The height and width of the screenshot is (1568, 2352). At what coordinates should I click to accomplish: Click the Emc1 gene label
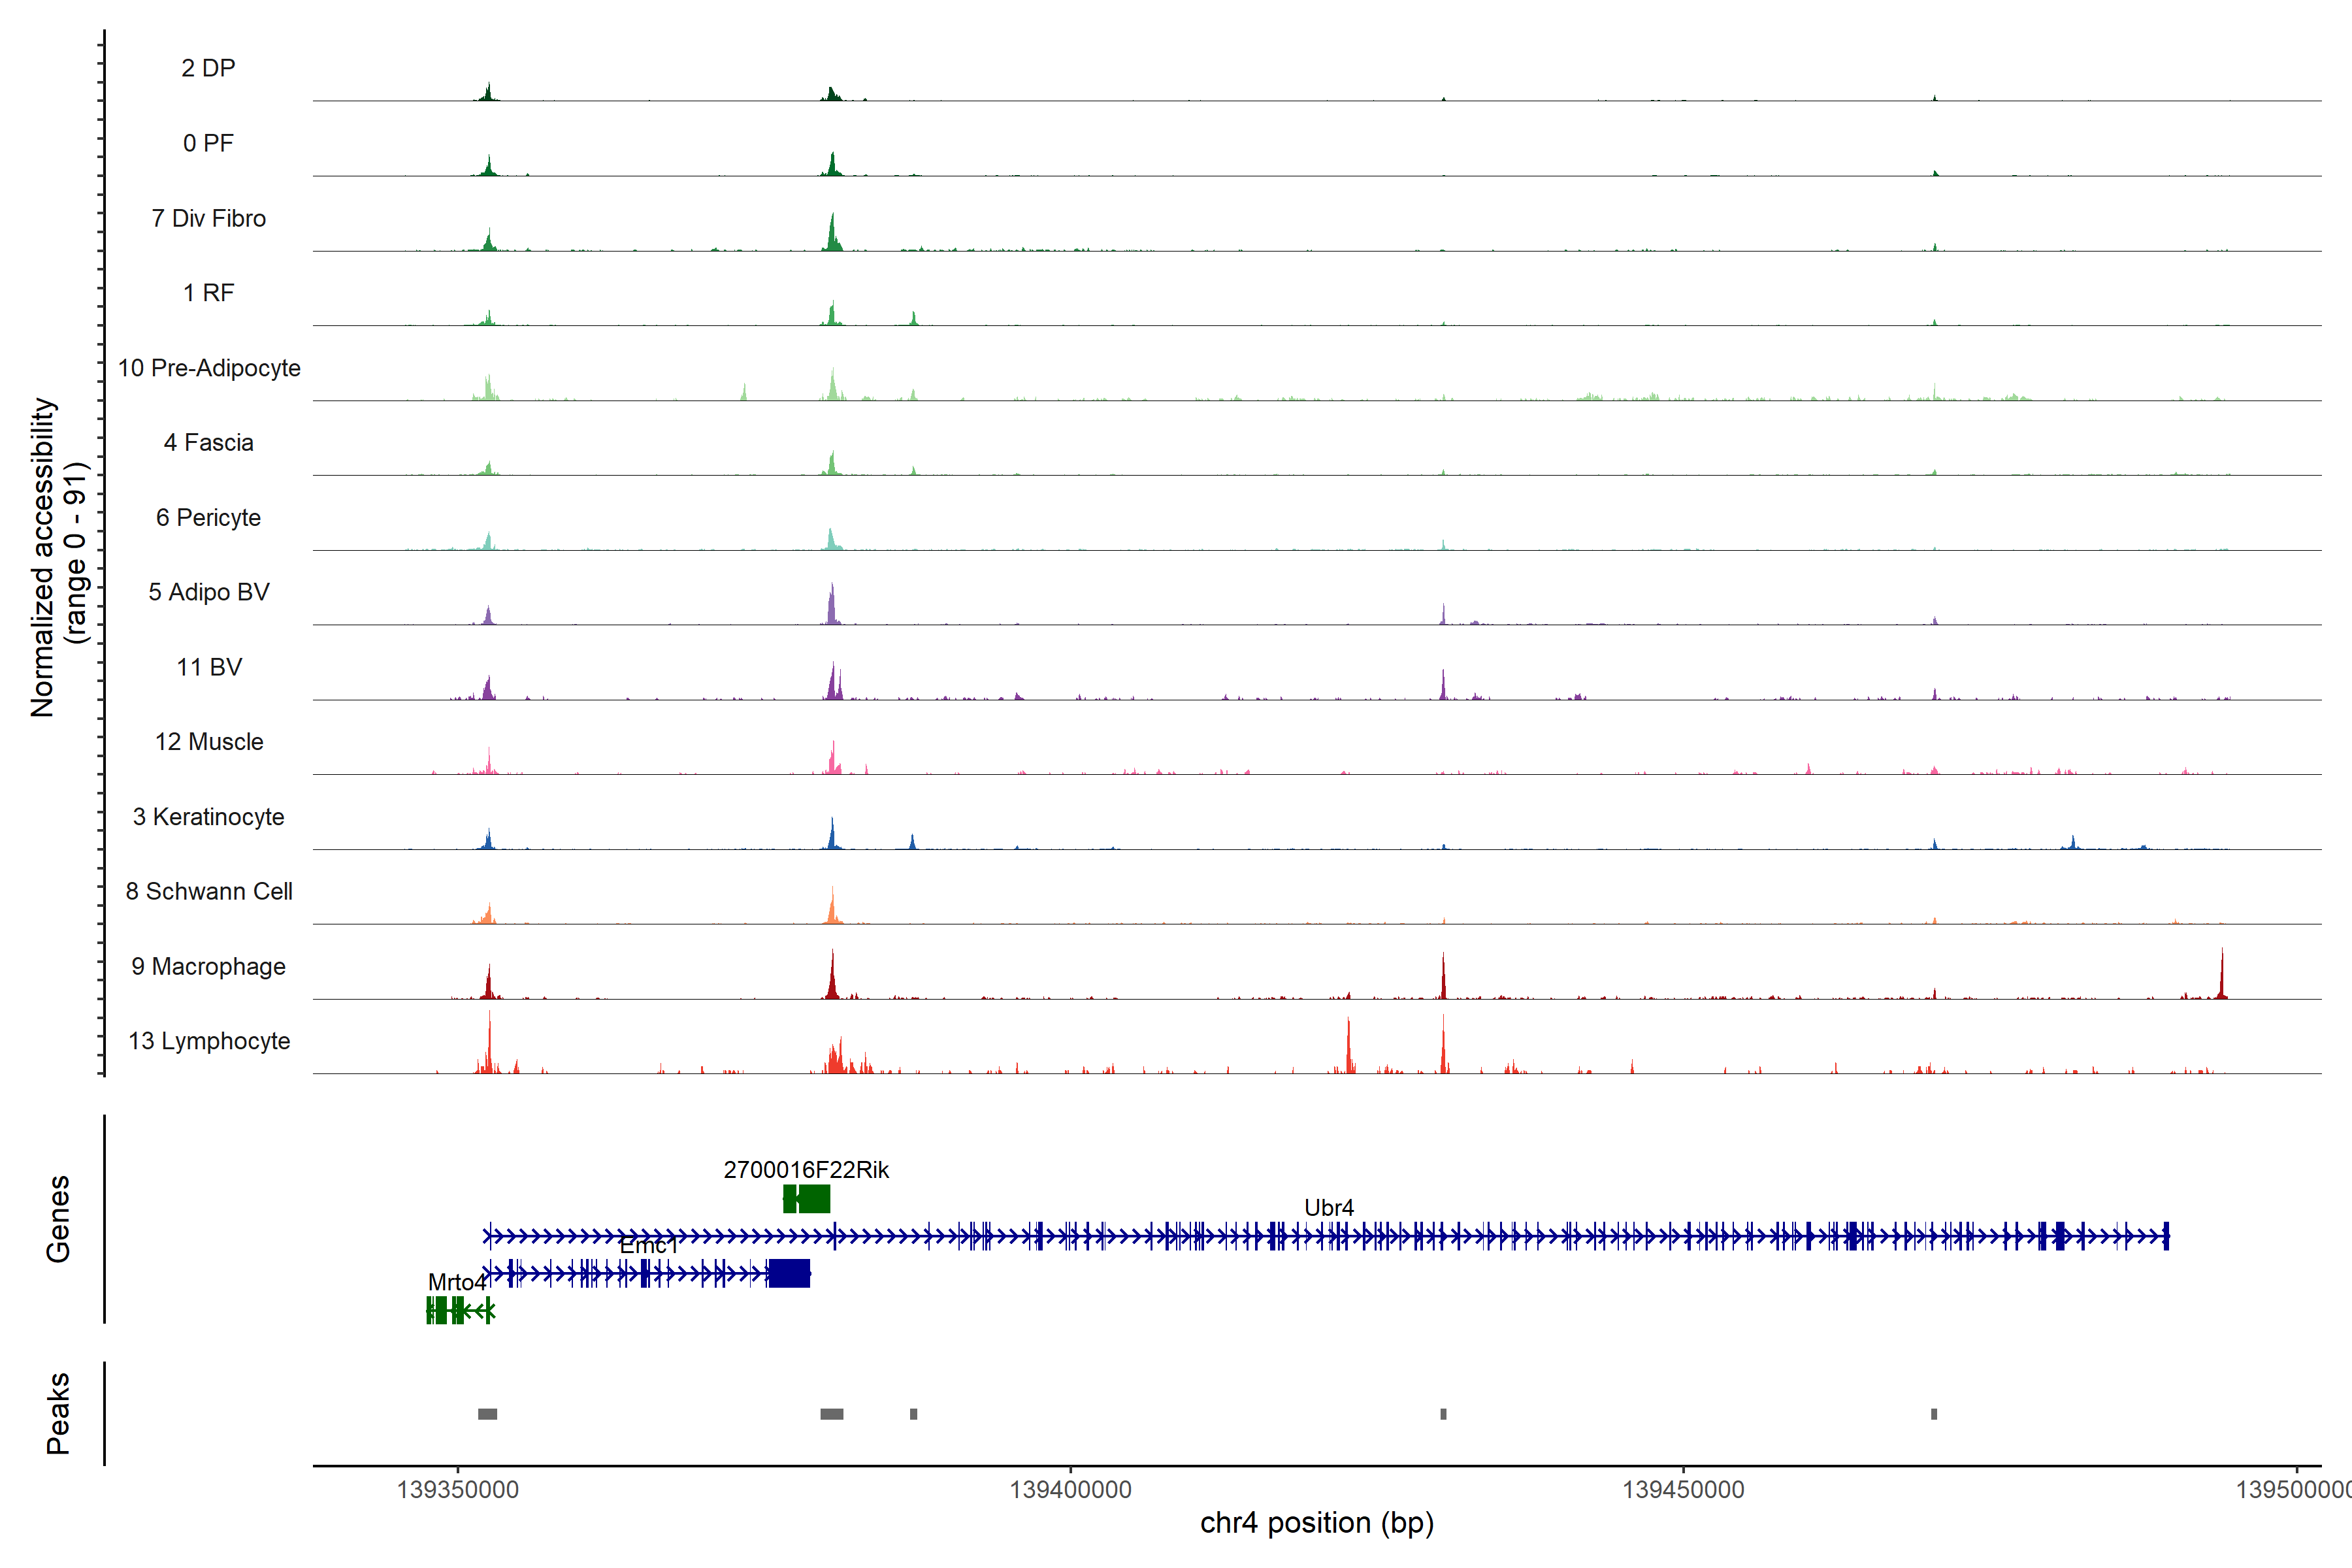pos(648,1246)
